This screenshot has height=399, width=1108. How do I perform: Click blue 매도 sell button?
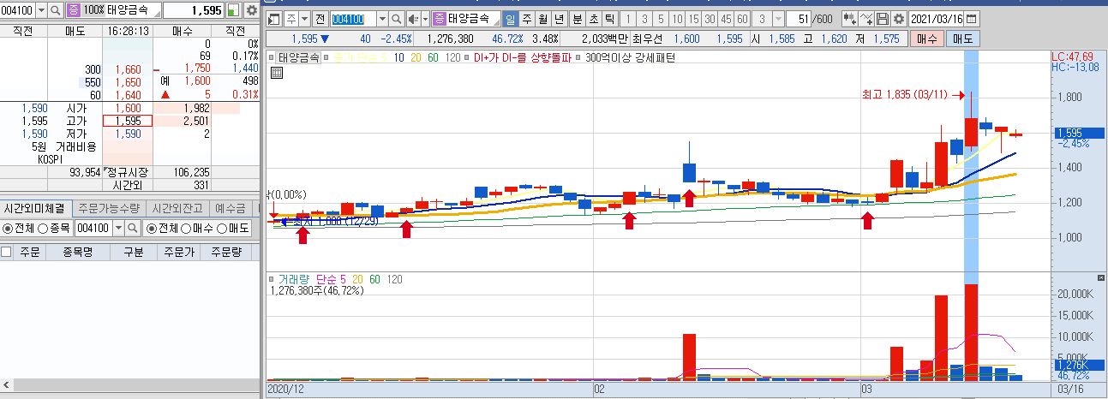(962, 39)
